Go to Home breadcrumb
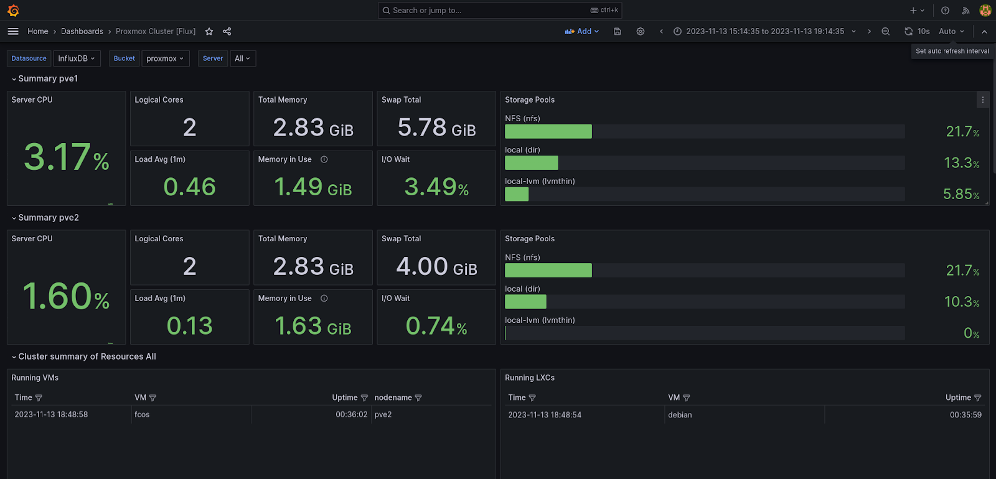Screen dimensions: 996x479 (38, 31)
